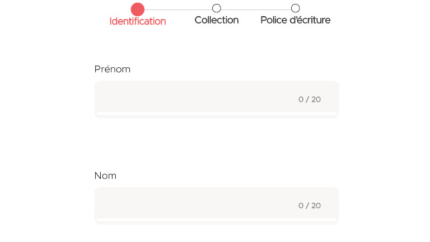Image resolution: width=430 pixels, height=242 pixels.
Task: Click the red Identification step circle
Action: click(138, 9)
